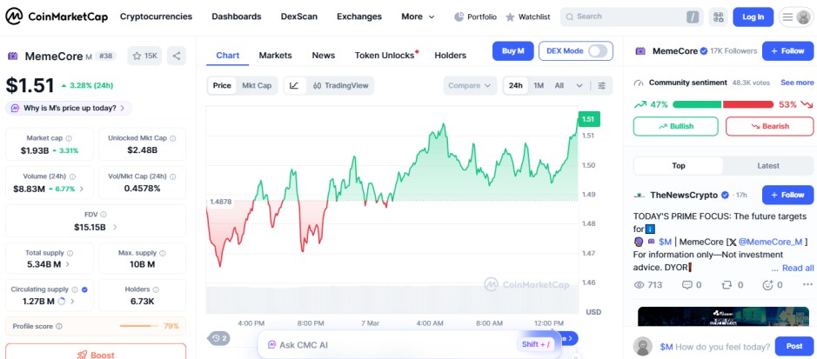
Task: Select the line chart icon
Action: pos(294,86)
